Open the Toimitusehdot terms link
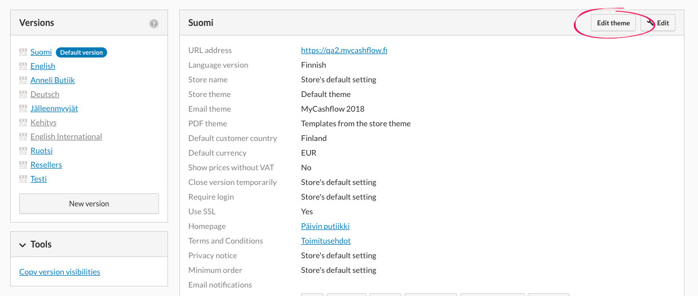Image resolution: width=698 pixels, height=296 pixels. click(326, 241)
